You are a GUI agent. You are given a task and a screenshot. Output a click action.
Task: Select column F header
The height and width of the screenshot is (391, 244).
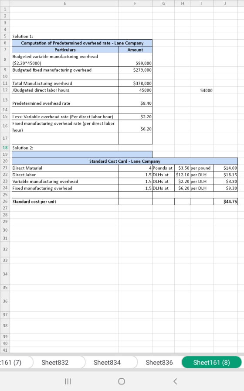(x=135, y=3)
